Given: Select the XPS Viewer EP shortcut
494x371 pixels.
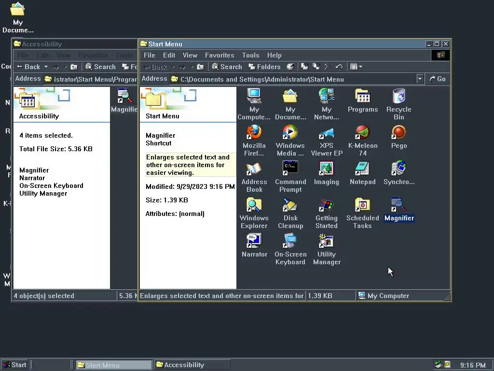Looking at the screenshot, I should [x=327, y=140].
